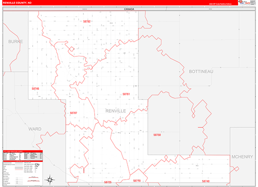The width and height of the screenshot is (258, 187).
Task: Click the 'ZIP Code Redline Edition' subtitle
Action: (x=220, y=4)
